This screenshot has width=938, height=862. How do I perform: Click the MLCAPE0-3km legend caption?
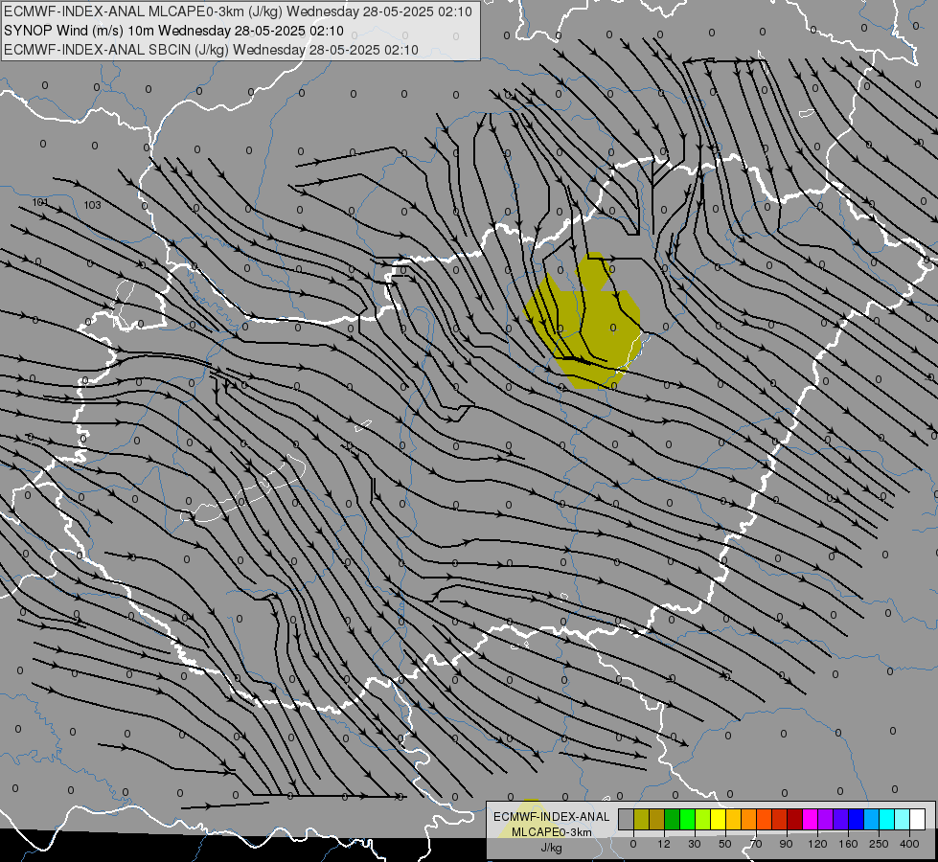pyautogui.click(x=551, y=832)
